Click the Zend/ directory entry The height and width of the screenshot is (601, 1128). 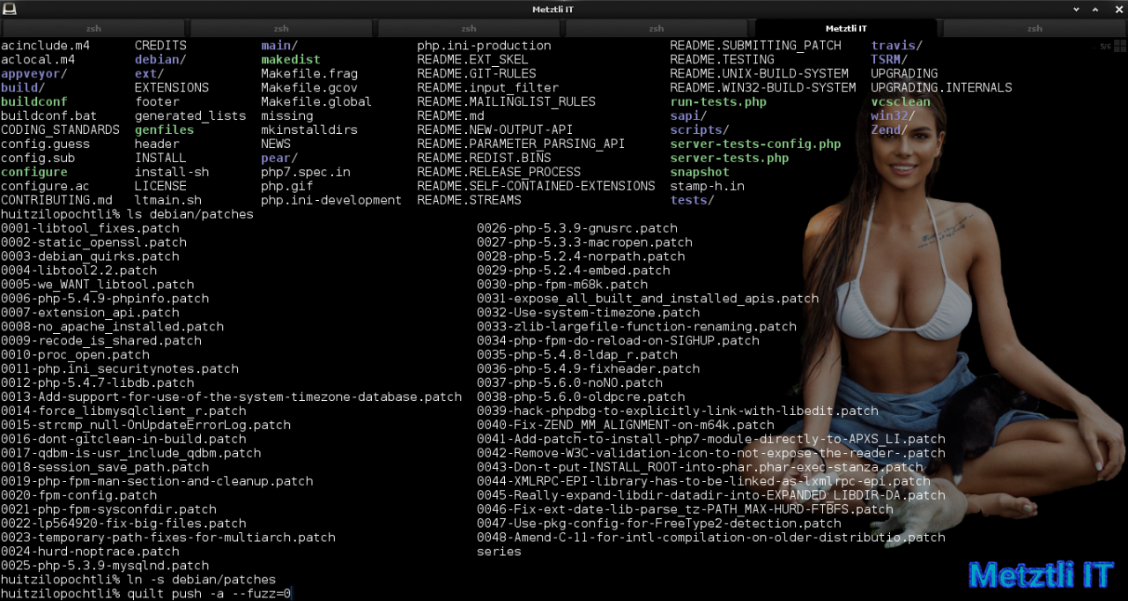[x=889, y=130]
